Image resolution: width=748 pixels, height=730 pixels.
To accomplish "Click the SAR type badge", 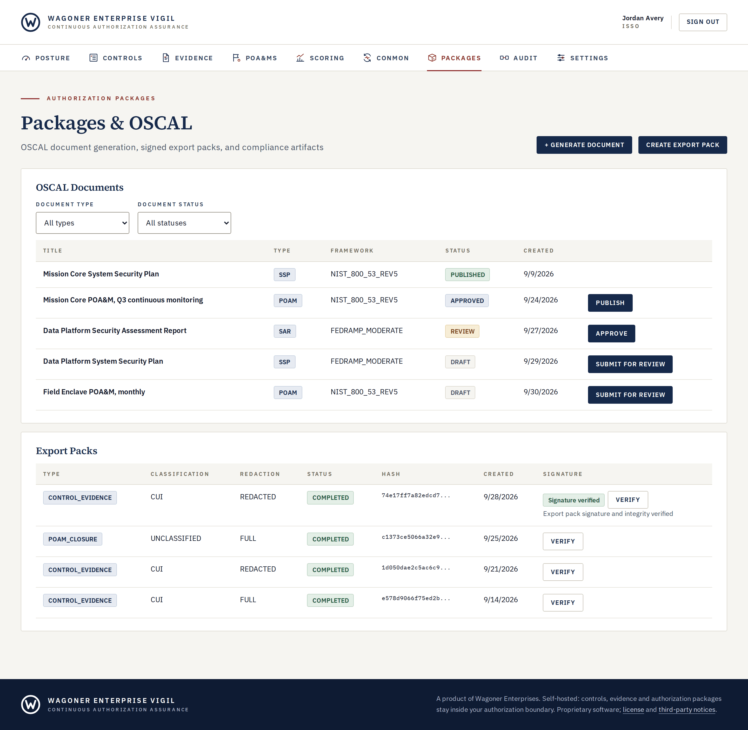I will (284, 331).
